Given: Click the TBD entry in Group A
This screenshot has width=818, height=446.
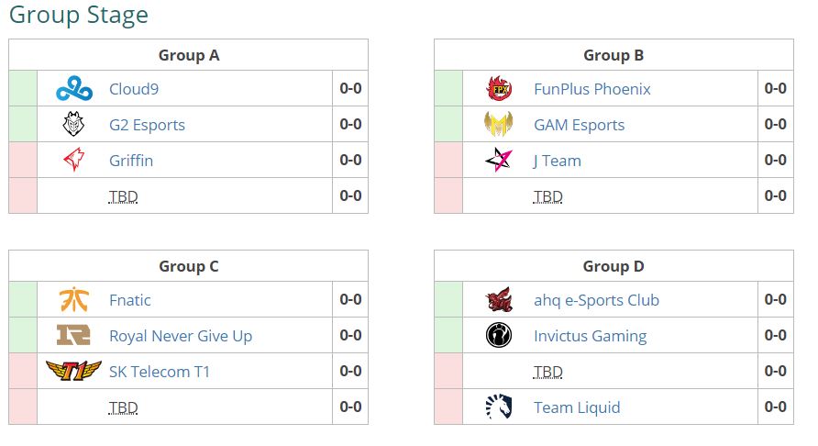Looking at the screenshot, I should 123,196.
